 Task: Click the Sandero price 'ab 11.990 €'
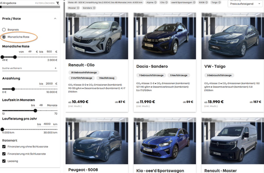point(146,102)
